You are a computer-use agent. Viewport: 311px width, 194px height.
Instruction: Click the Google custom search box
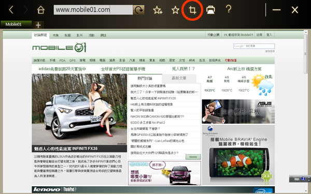[x=254, y=46]
